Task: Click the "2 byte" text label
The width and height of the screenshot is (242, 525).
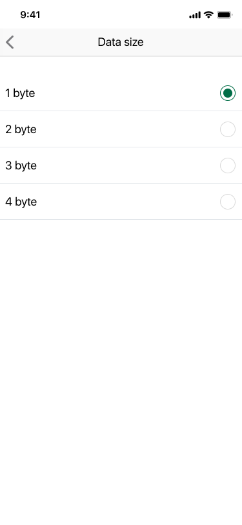Action: (x=21, y=129)
